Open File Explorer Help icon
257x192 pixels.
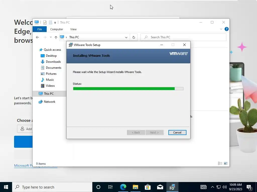point(227,29)
